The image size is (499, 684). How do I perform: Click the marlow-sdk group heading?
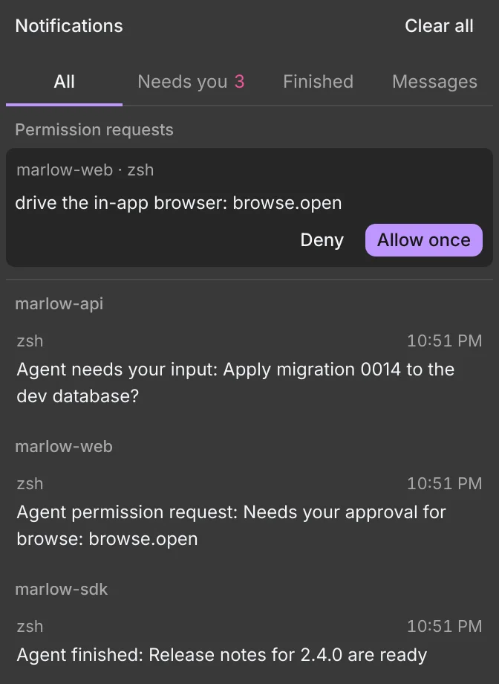[x=62, y=590]
